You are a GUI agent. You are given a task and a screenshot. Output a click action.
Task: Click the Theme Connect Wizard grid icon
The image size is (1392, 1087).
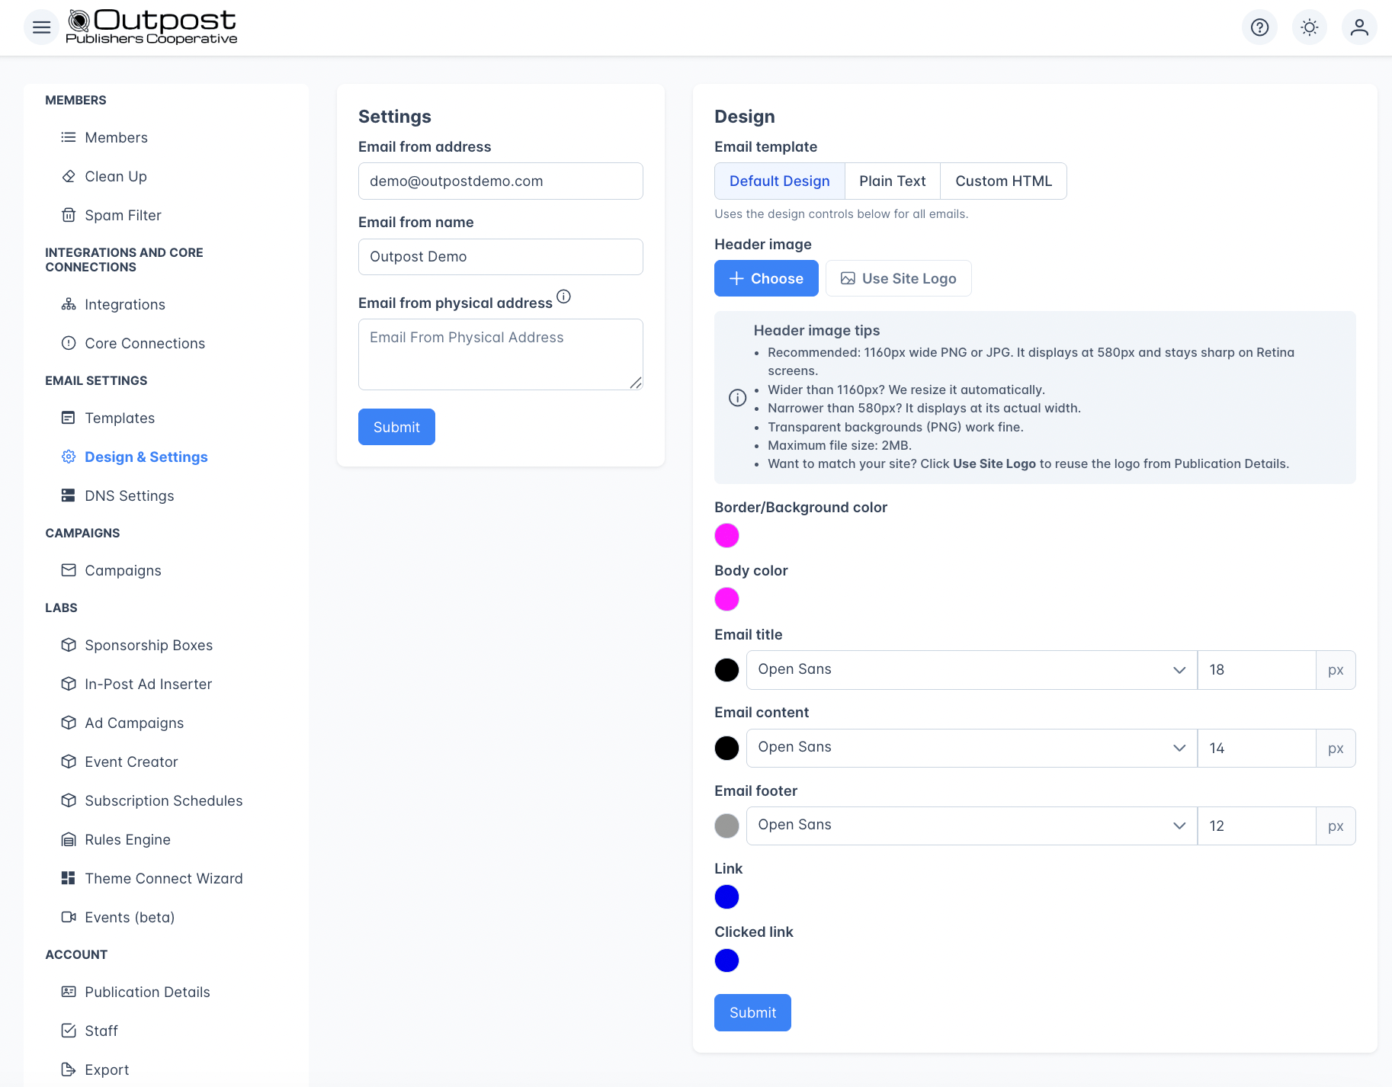point(69,878)
